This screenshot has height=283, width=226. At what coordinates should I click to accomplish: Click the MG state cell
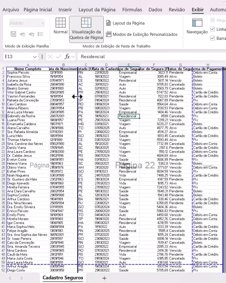tap(86, 124)
